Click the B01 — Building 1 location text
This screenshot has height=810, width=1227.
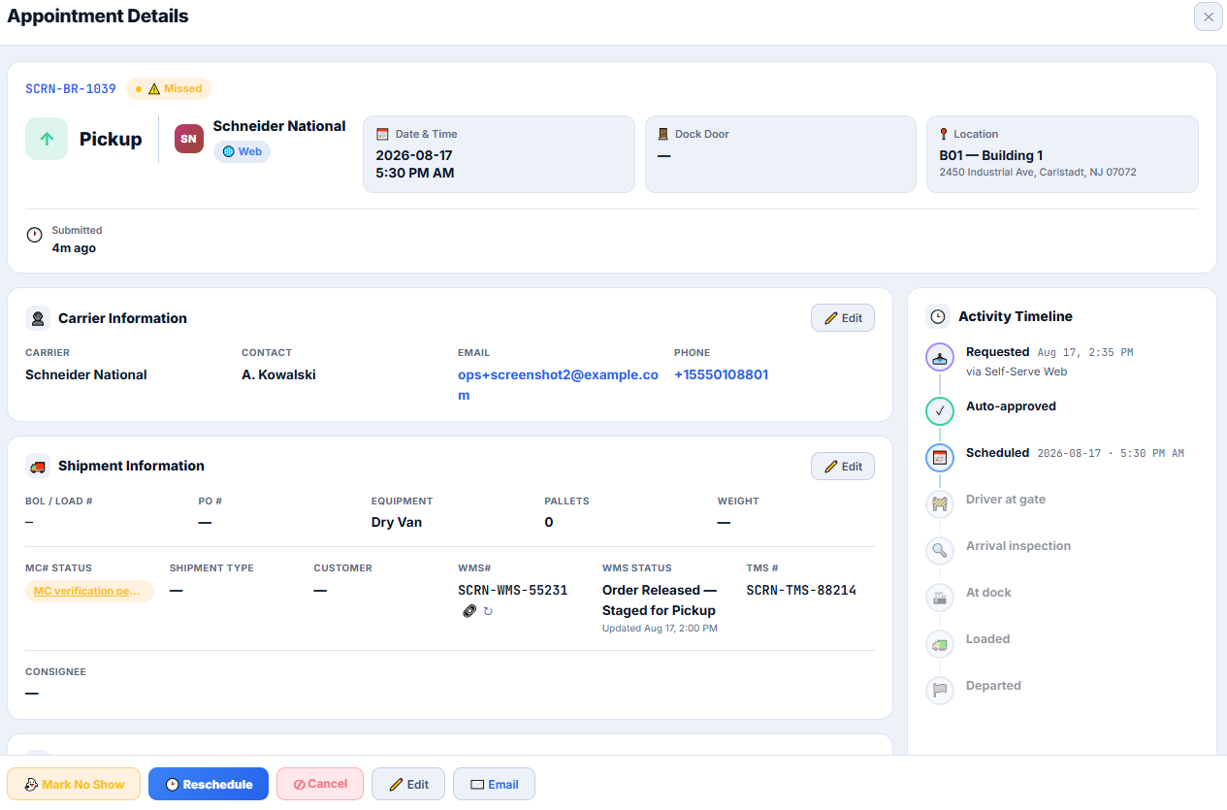click(991, 155)
